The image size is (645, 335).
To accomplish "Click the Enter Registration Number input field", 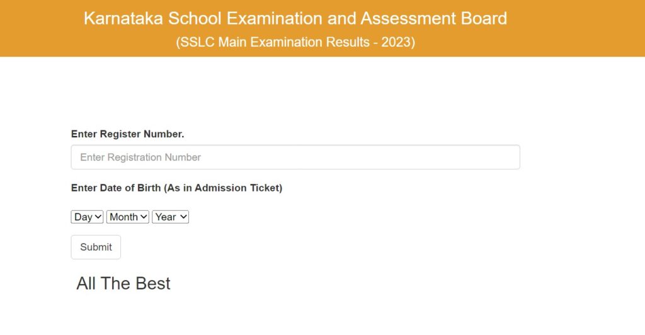I will 295,157.
